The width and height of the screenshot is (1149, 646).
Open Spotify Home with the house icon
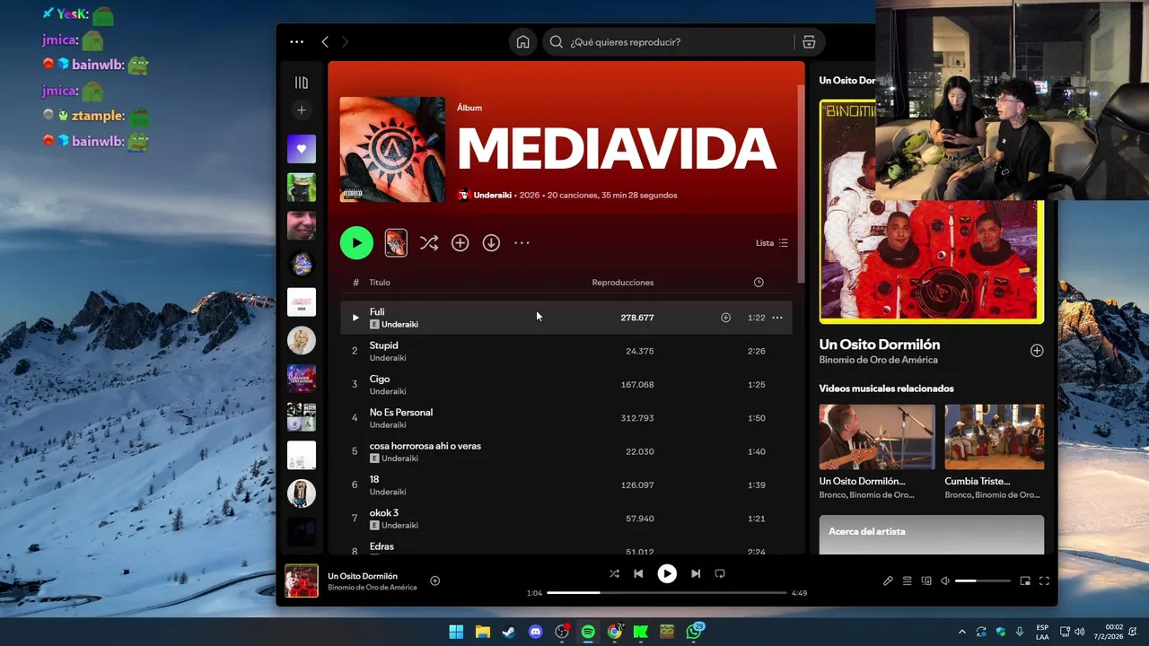[522, 42]
